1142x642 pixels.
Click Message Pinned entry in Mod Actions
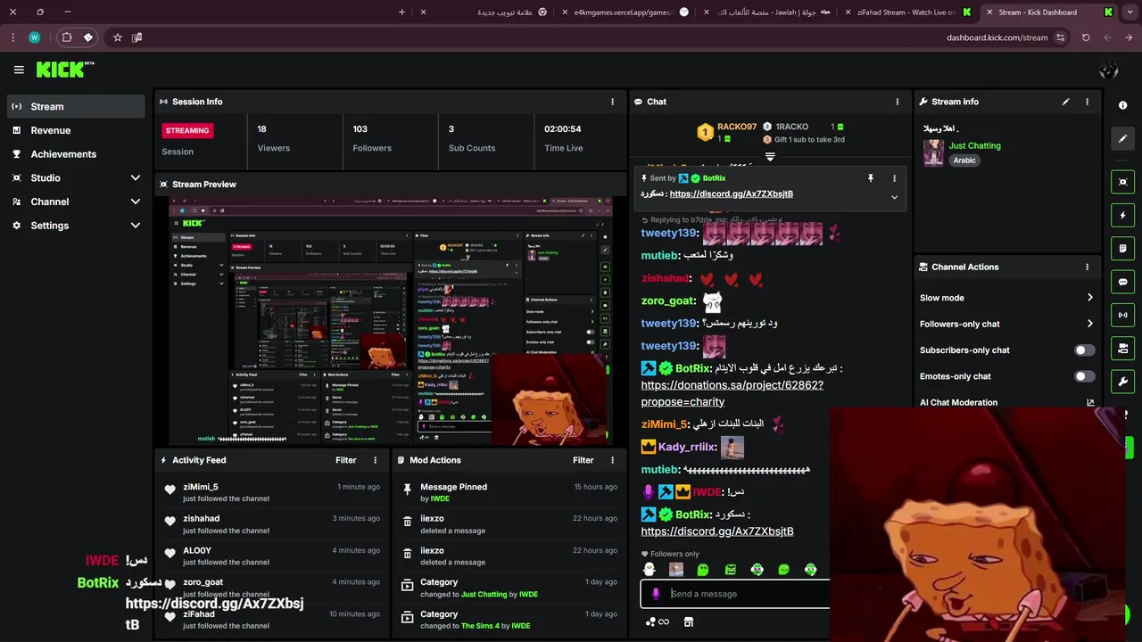(509, 492)
